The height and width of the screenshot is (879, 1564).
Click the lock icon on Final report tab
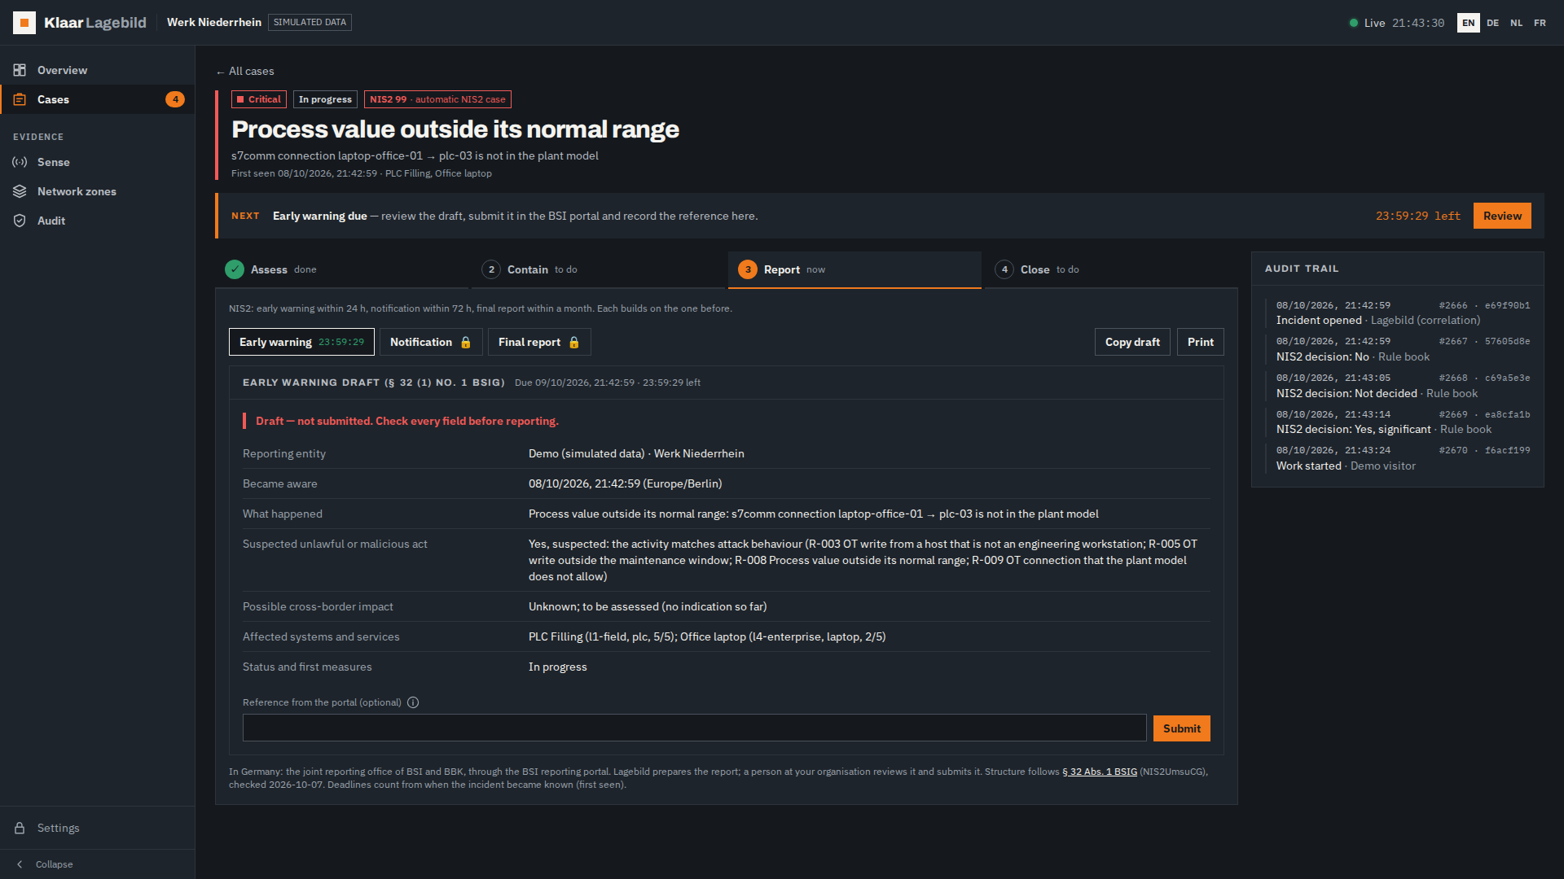[574, 343]
